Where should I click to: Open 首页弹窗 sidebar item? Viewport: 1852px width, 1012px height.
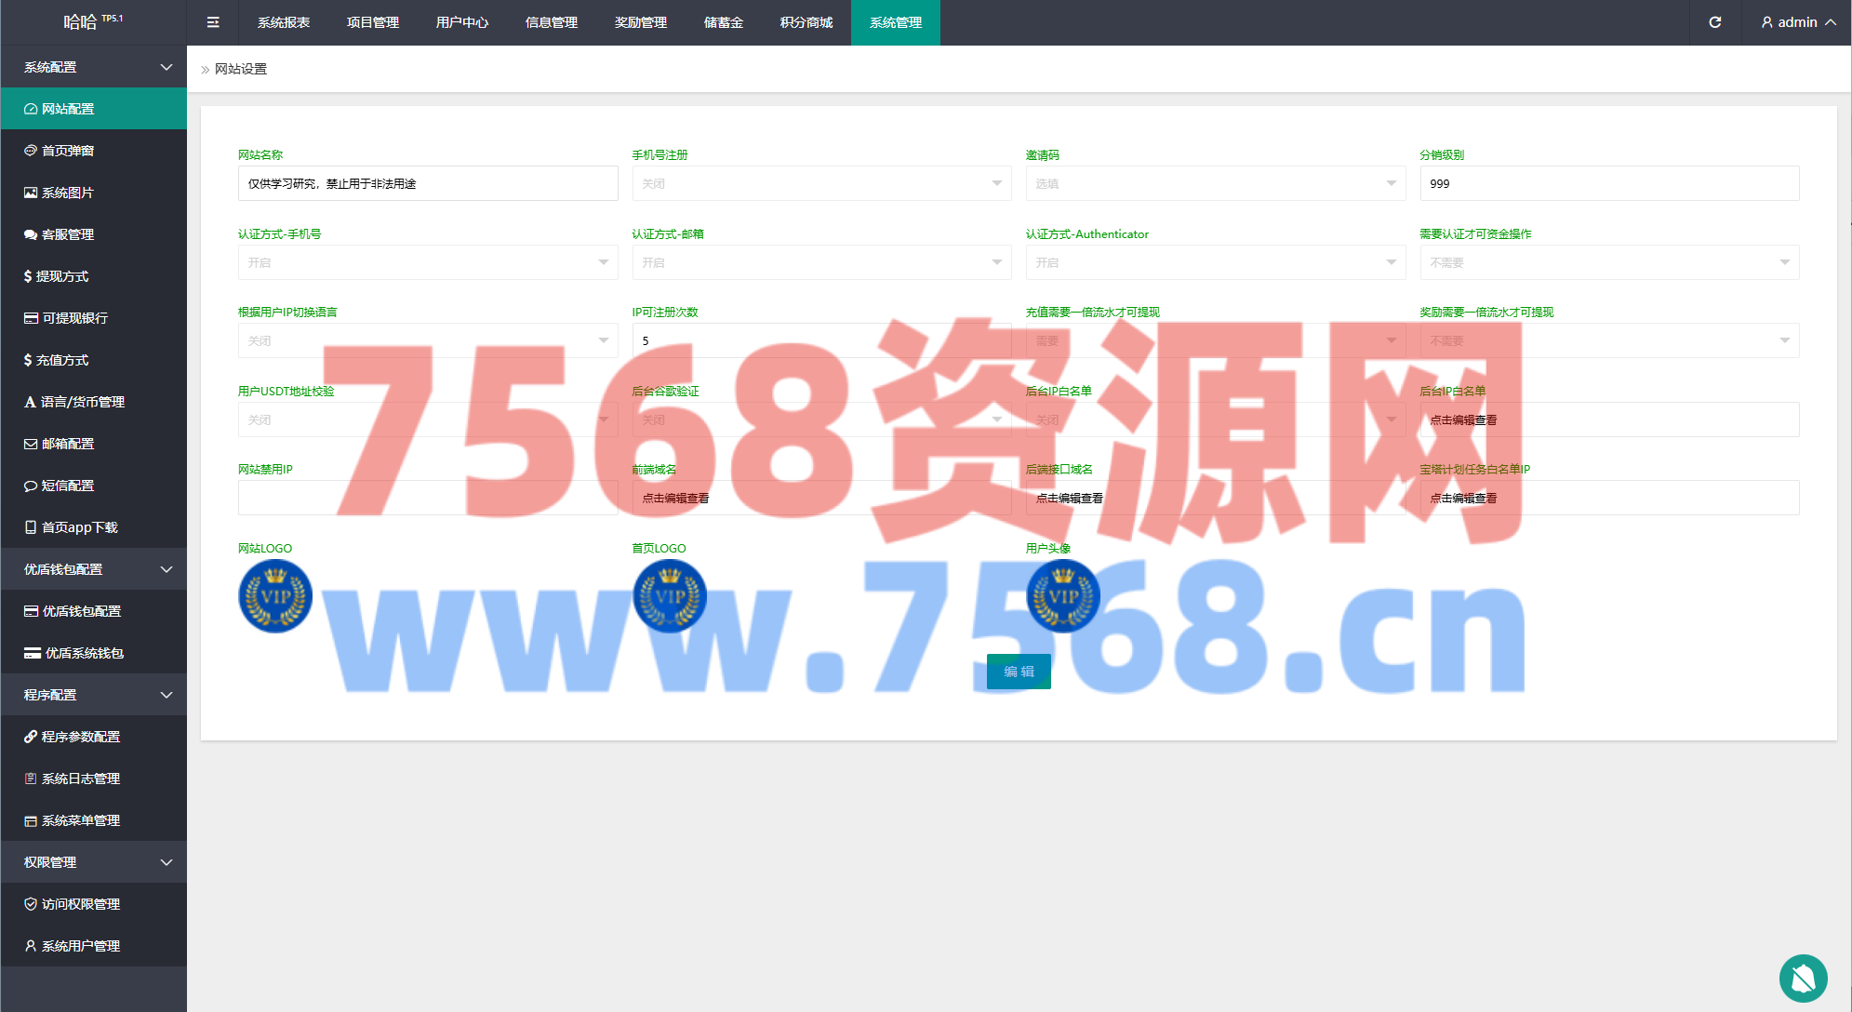coord(68,151)
